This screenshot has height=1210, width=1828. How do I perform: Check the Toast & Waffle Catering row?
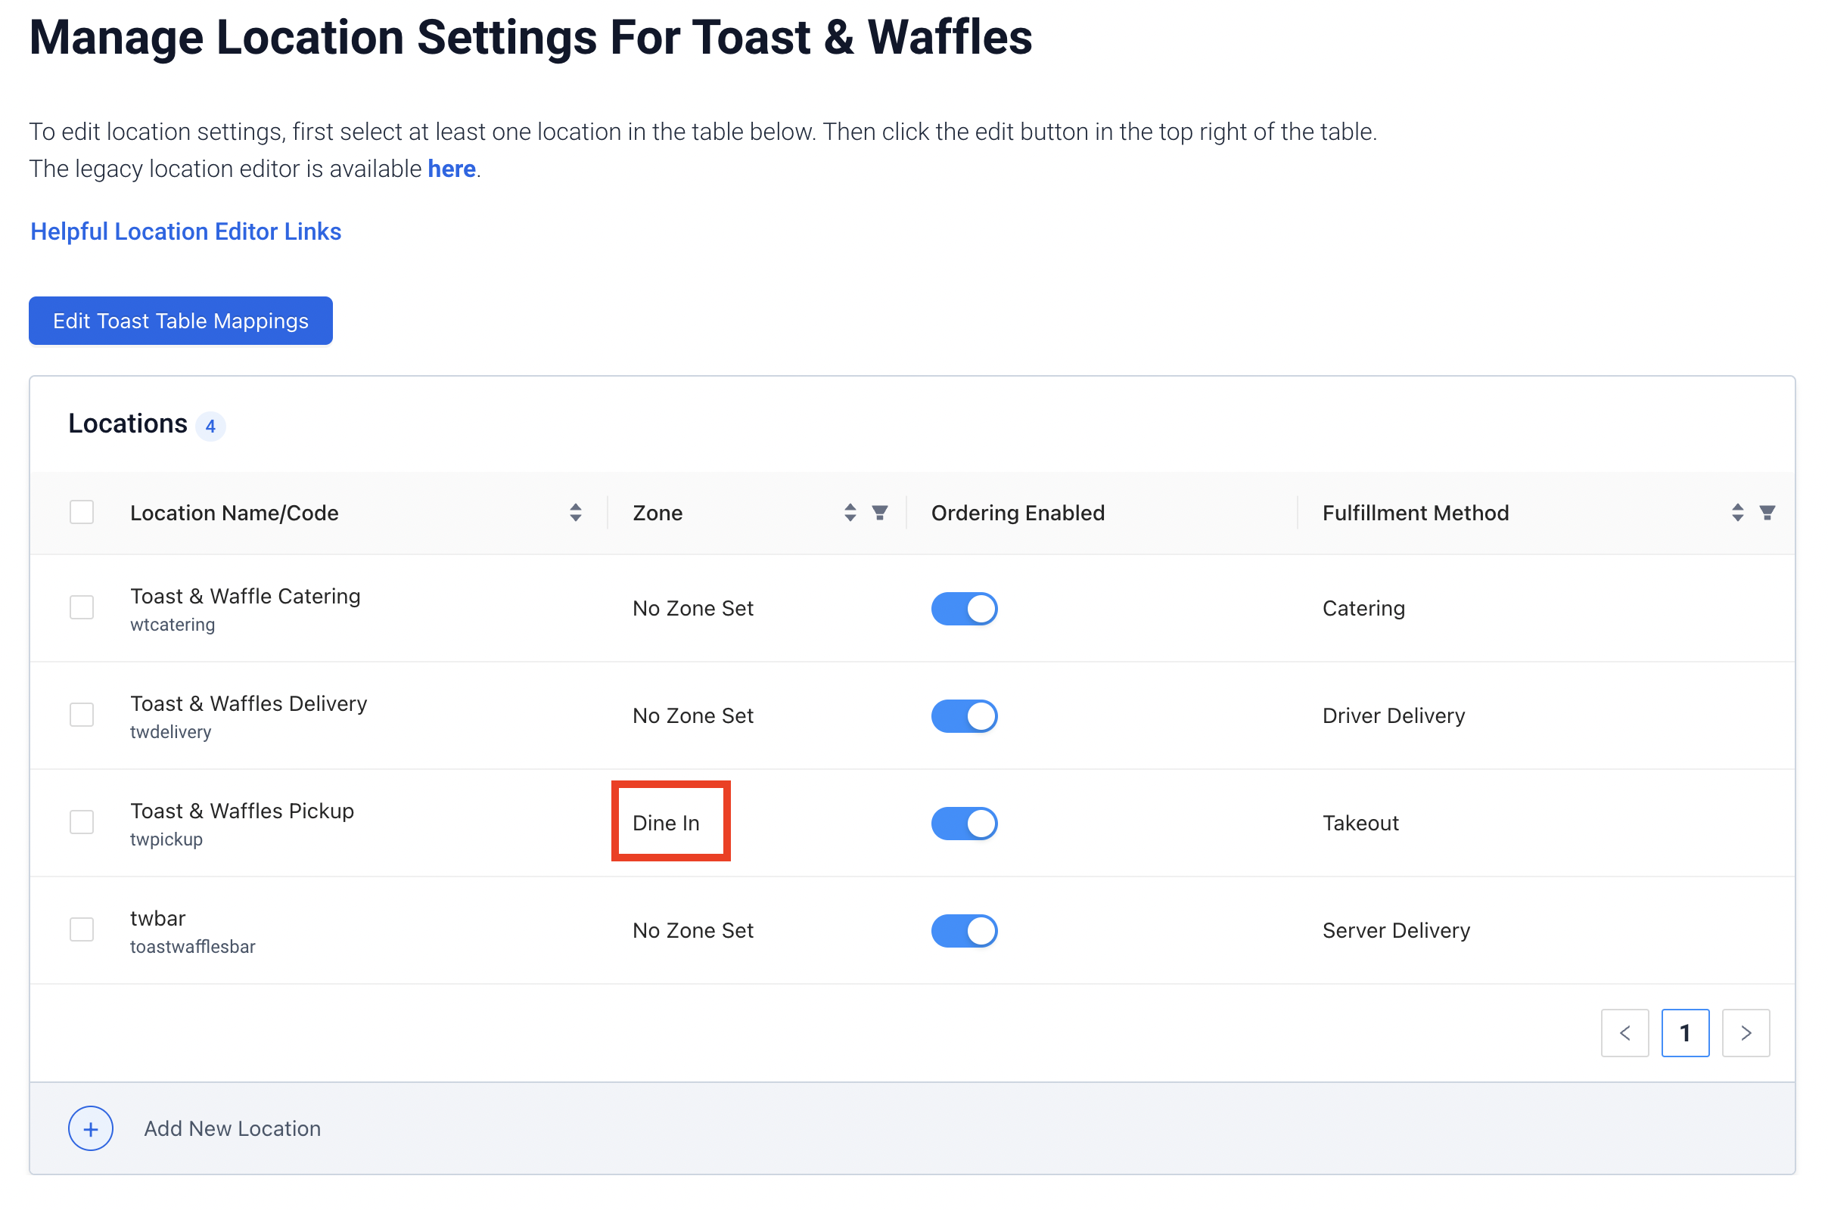[x=82, y=607]
